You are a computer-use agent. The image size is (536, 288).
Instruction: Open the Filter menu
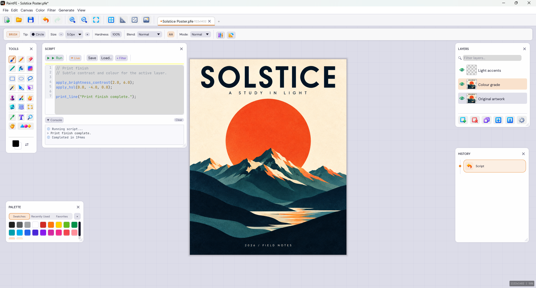coord(51,10)
